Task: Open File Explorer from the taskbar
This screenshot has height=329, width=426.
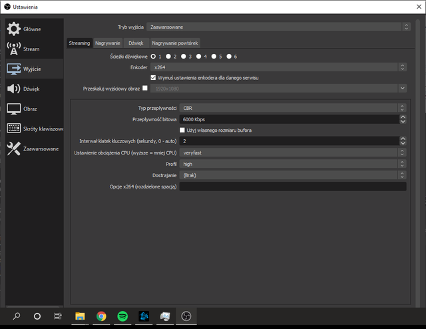Action: point(80,316)
